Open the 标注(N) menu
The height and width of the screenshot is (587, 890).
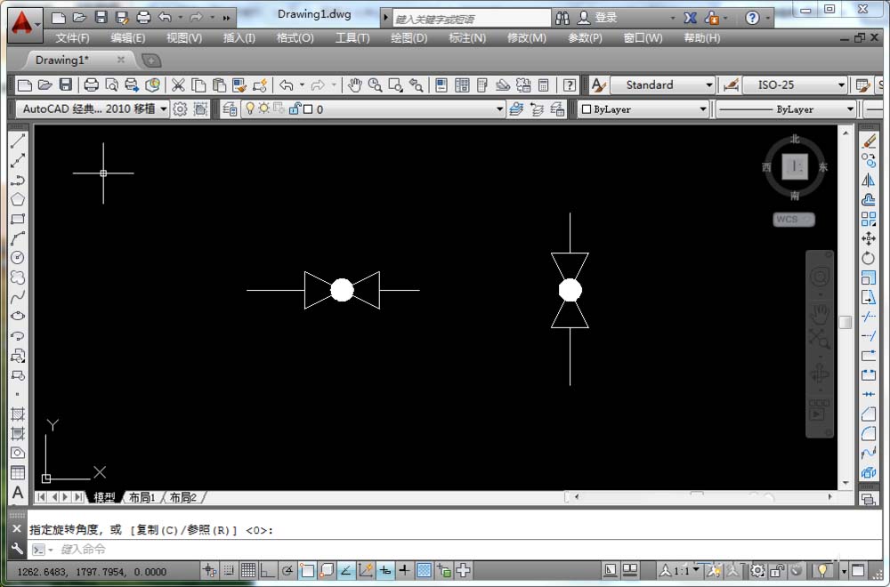click(x=467, y=38)
